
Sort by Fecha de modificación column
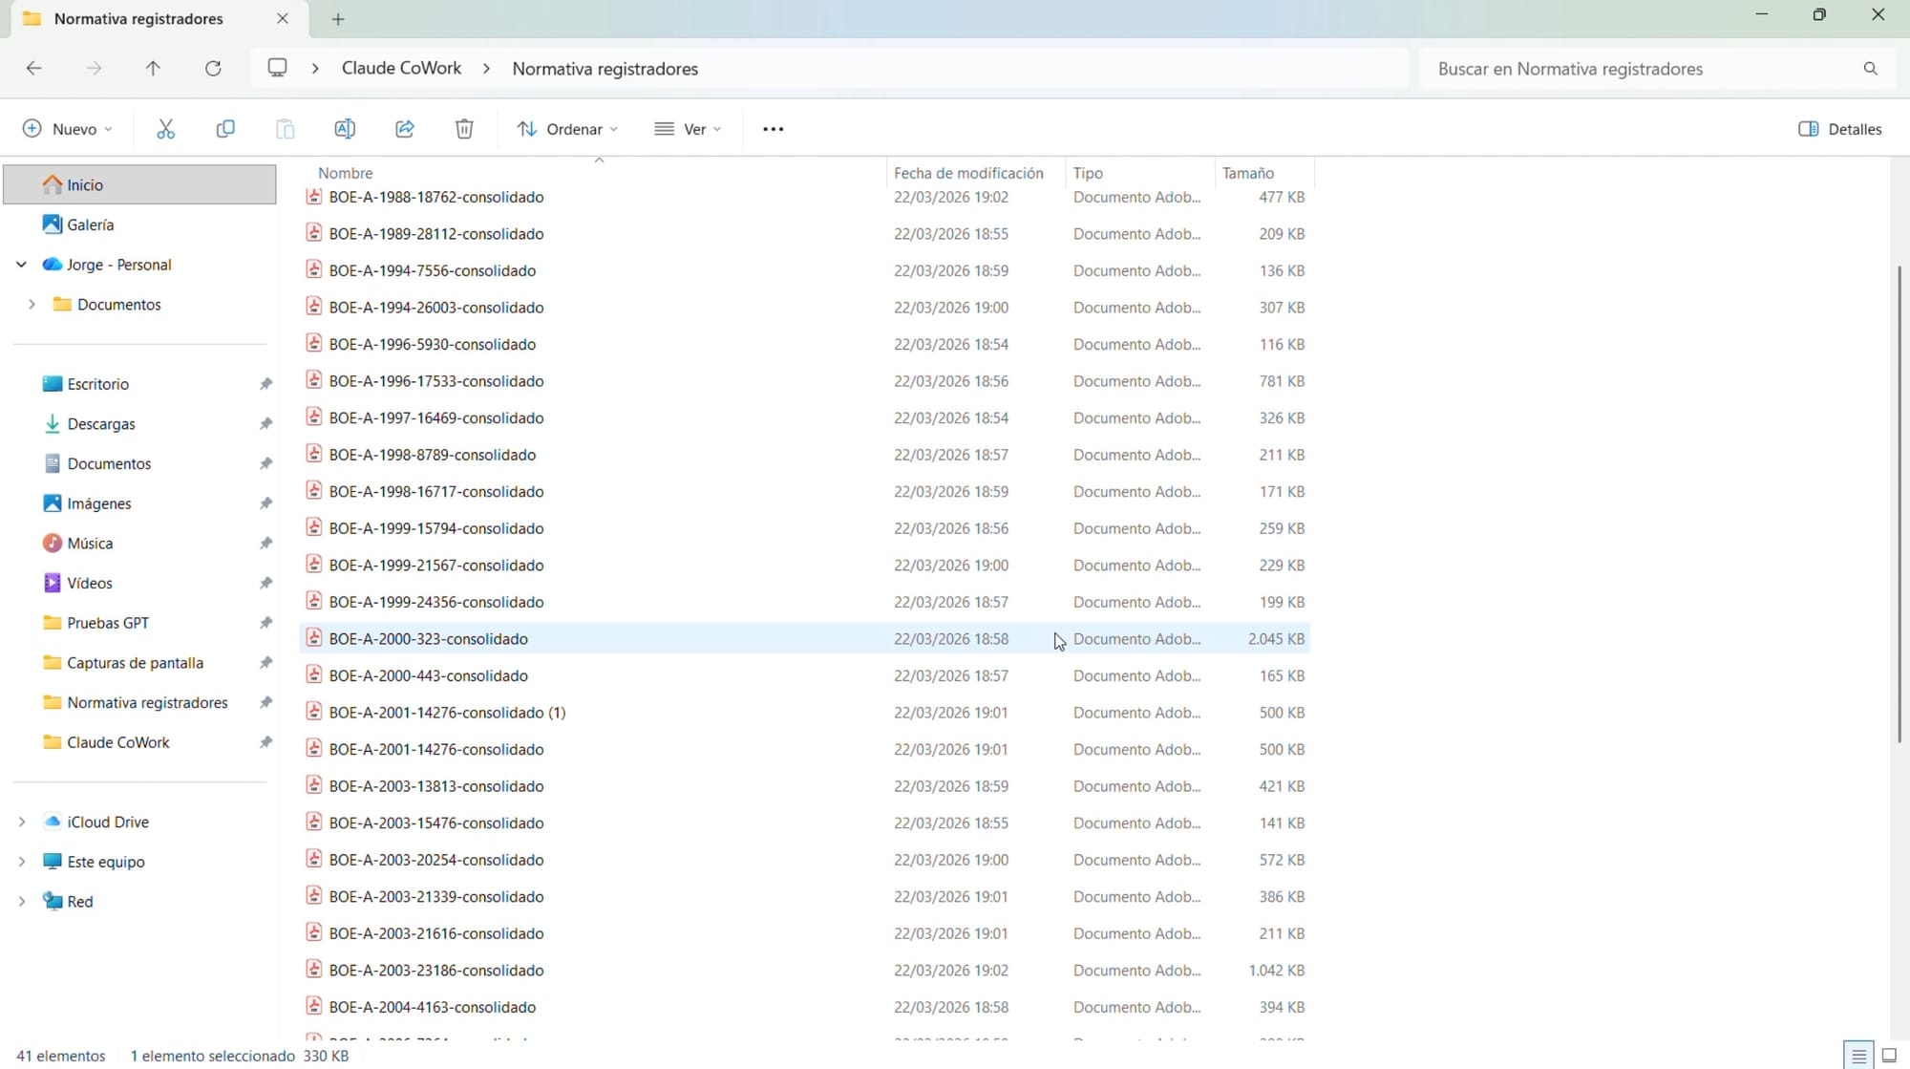967,173
